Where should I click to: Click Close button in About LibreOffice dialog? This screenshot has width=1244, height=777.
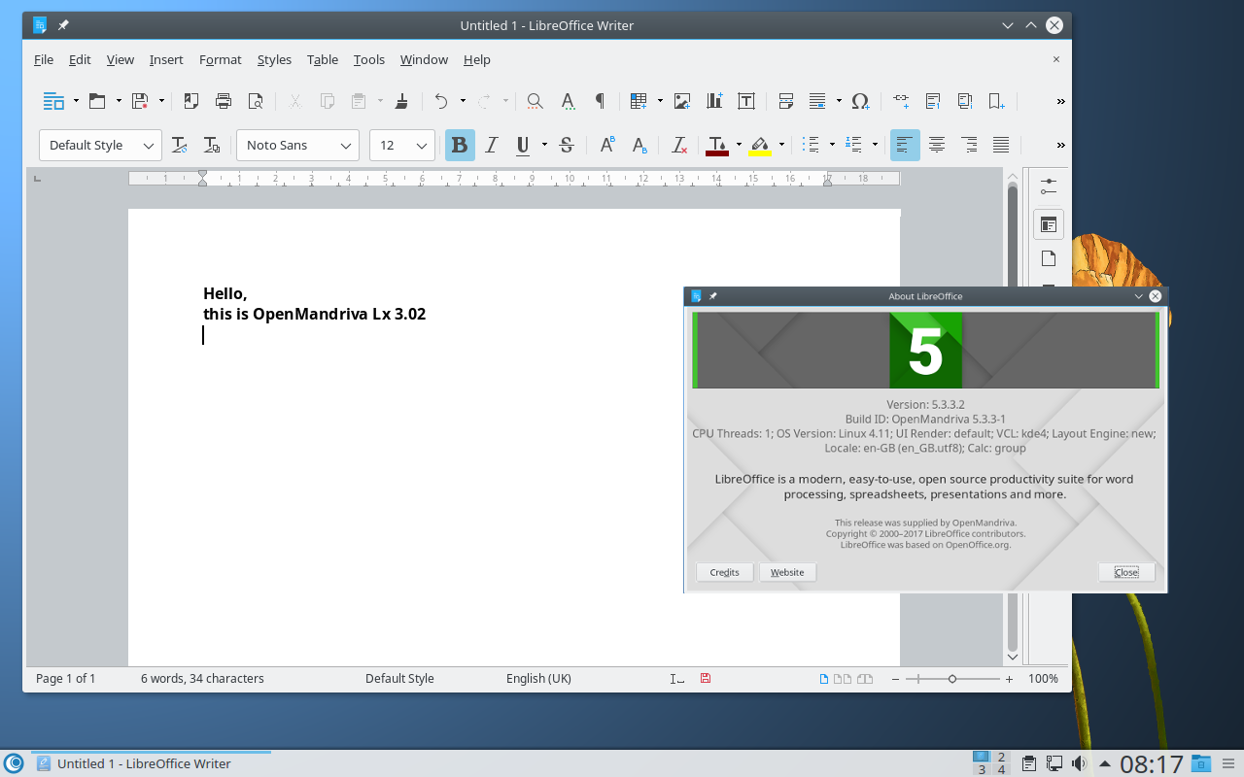1126,572
